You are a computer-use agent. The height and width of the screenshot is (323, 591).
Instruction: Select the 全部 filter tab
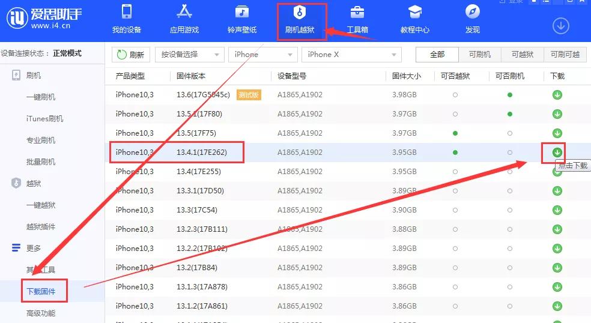point(437,55)
